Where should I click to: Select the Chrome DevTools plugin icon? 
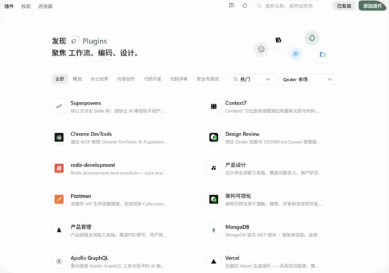click(59, 137)
